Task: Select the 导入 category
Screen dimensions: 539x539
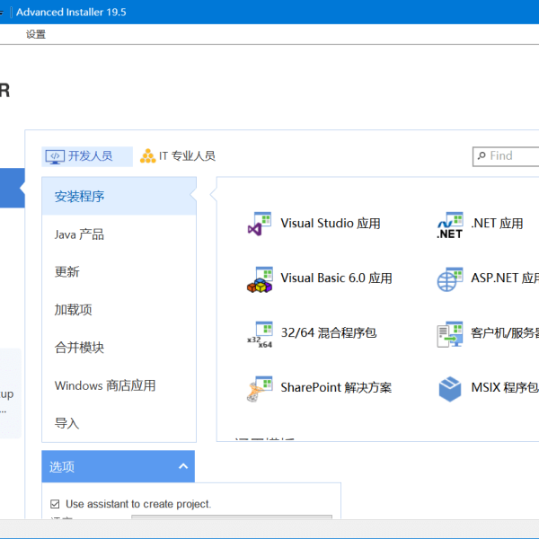Action: tap(119, 423)
